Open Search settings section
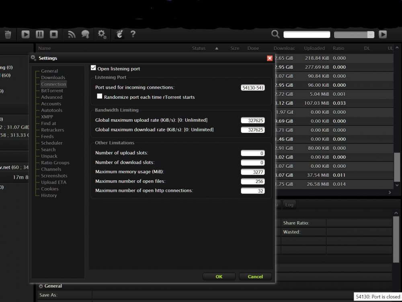 [x=48, y=149]
